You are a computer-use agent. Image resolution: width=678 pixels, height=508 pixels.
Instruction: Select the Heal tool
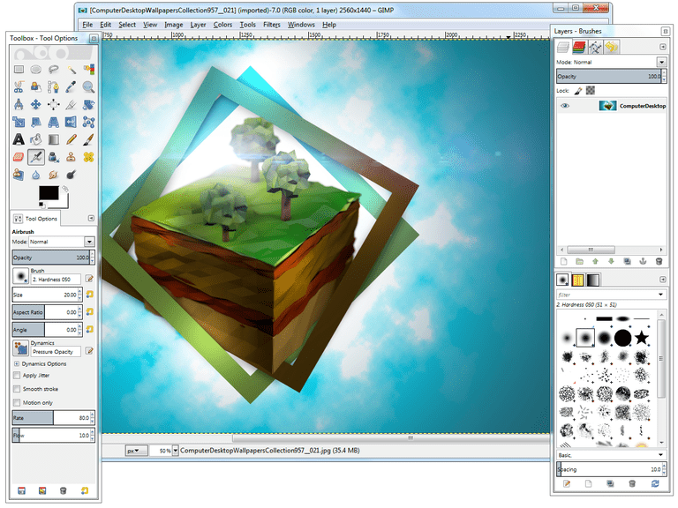tap(88, 157)
